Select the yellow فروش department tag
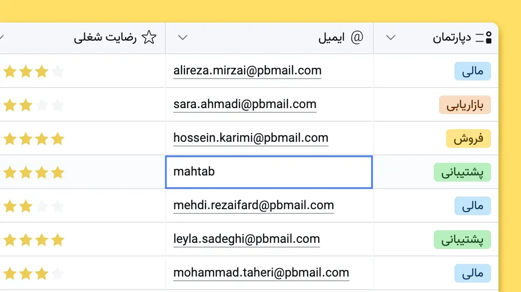The width and height of the screenshot is (521, 292). [x=468, y=139]
